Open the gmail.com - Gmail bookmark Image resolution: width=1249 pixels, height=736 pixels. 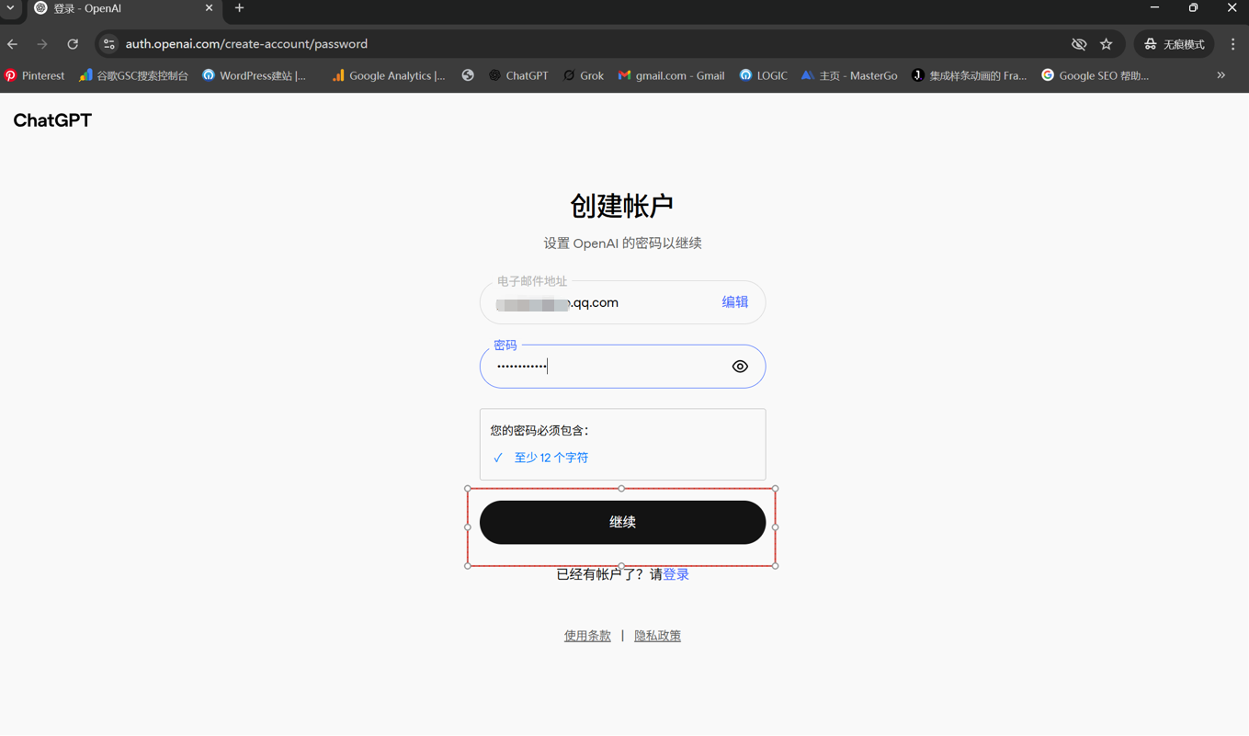(x=672, y=75)
